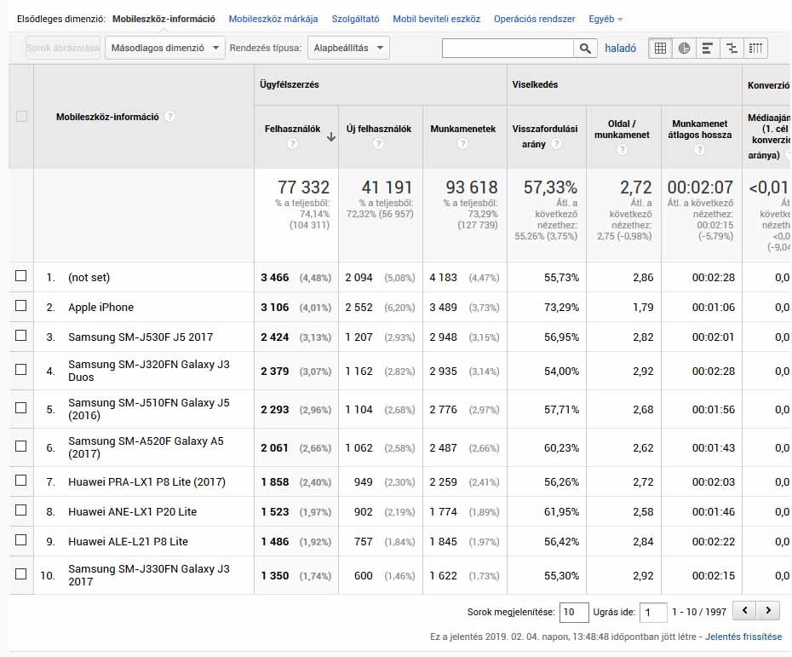Screen dimensions: 792x657
Task: Open the Alapbeállítás sorting dropdown
Action: coord(347,48)
